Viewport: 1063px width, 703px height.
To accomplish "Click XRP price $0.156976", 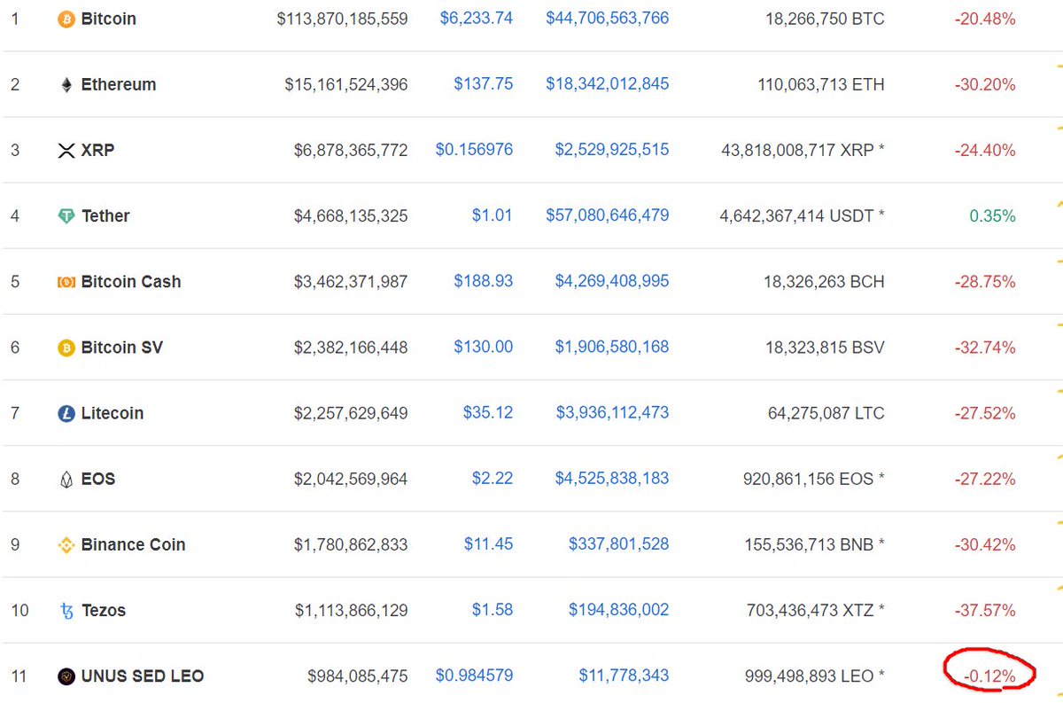I will click(x=474, y=149).
